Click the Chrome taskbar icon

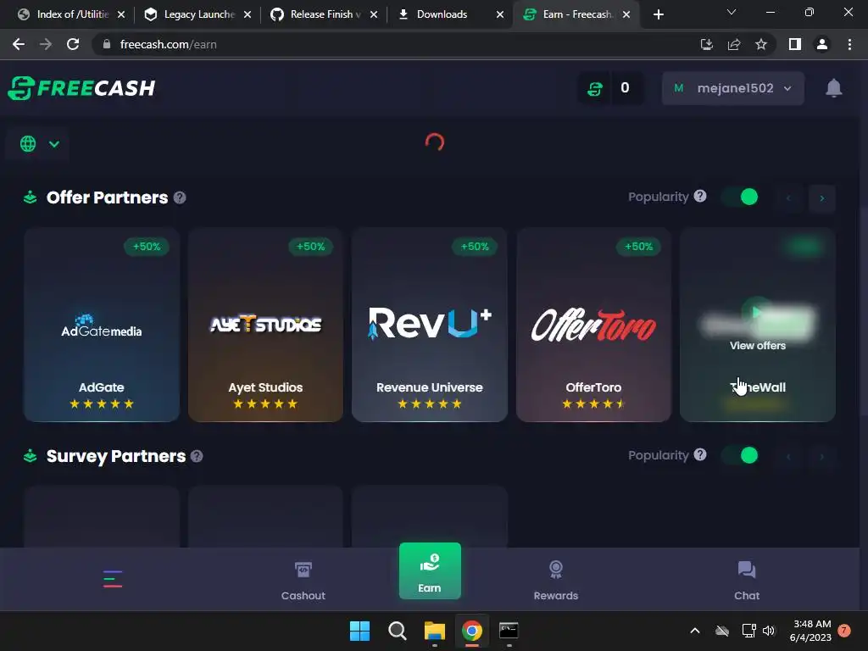(x=471, y=631)
